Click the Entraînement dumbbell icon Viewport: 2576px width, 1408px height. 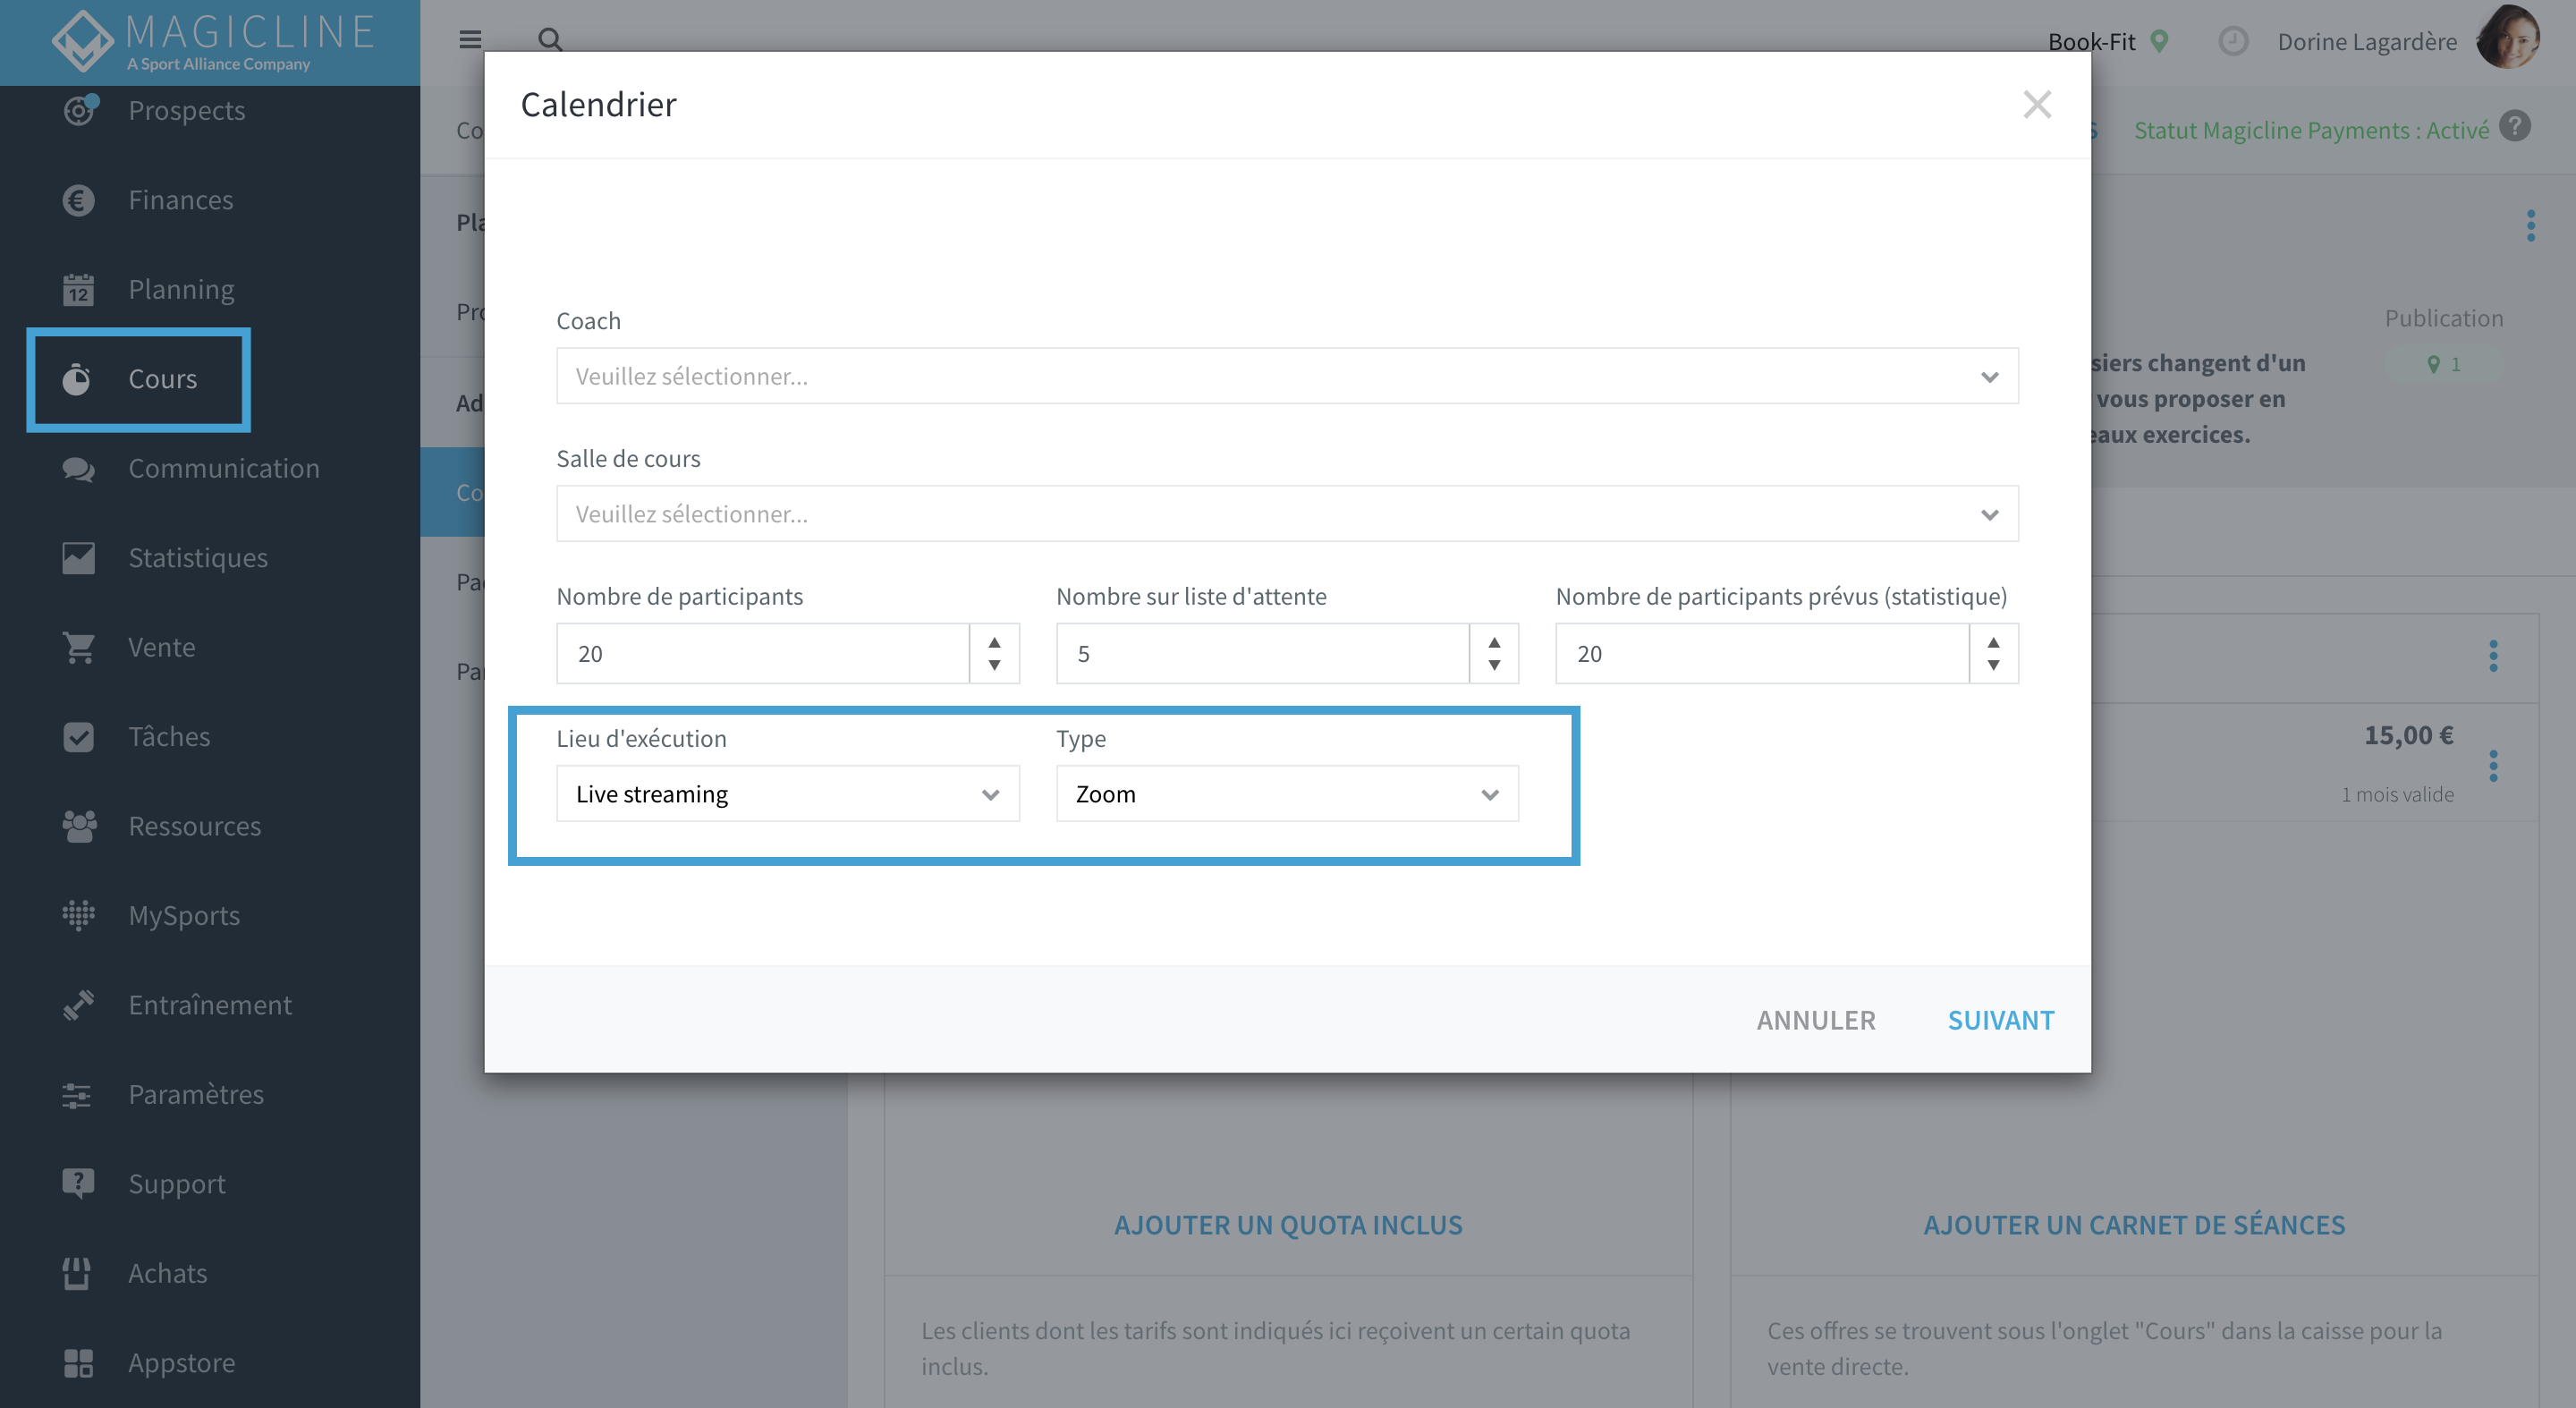78,1005
